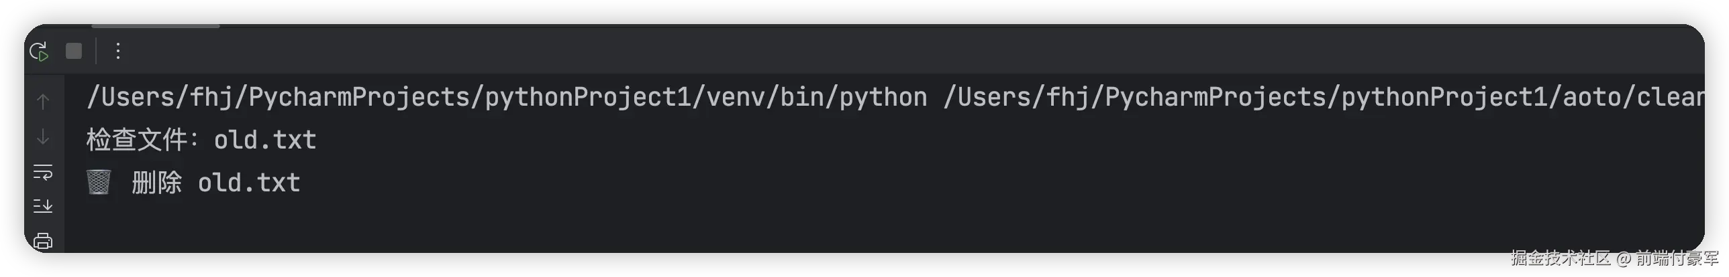Open the More options vertical dots menu
1729x277 pixels.
[118, 51]
